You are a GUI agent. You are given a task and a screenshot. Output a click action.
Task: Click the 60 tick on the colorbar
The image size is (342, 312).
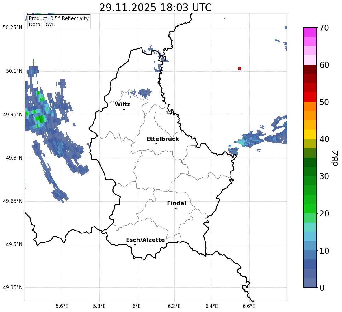[x=324, y=65]
